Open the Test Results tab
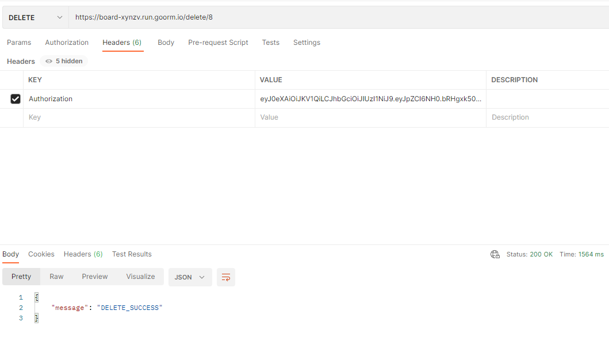The height and width of the screenshot is (360, 609). coord(132,254)
